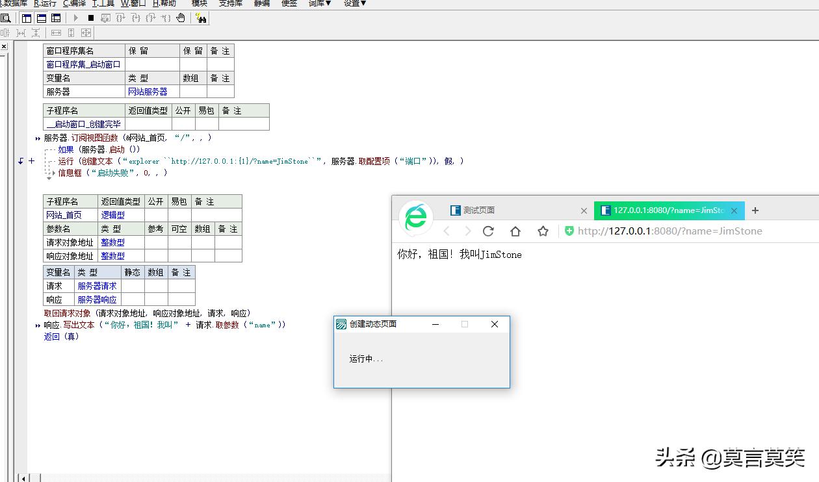This screenshot has width=819, height=482.
Task: Expand the plus sign beside the 运行 code line
Action: pos(31,160)
